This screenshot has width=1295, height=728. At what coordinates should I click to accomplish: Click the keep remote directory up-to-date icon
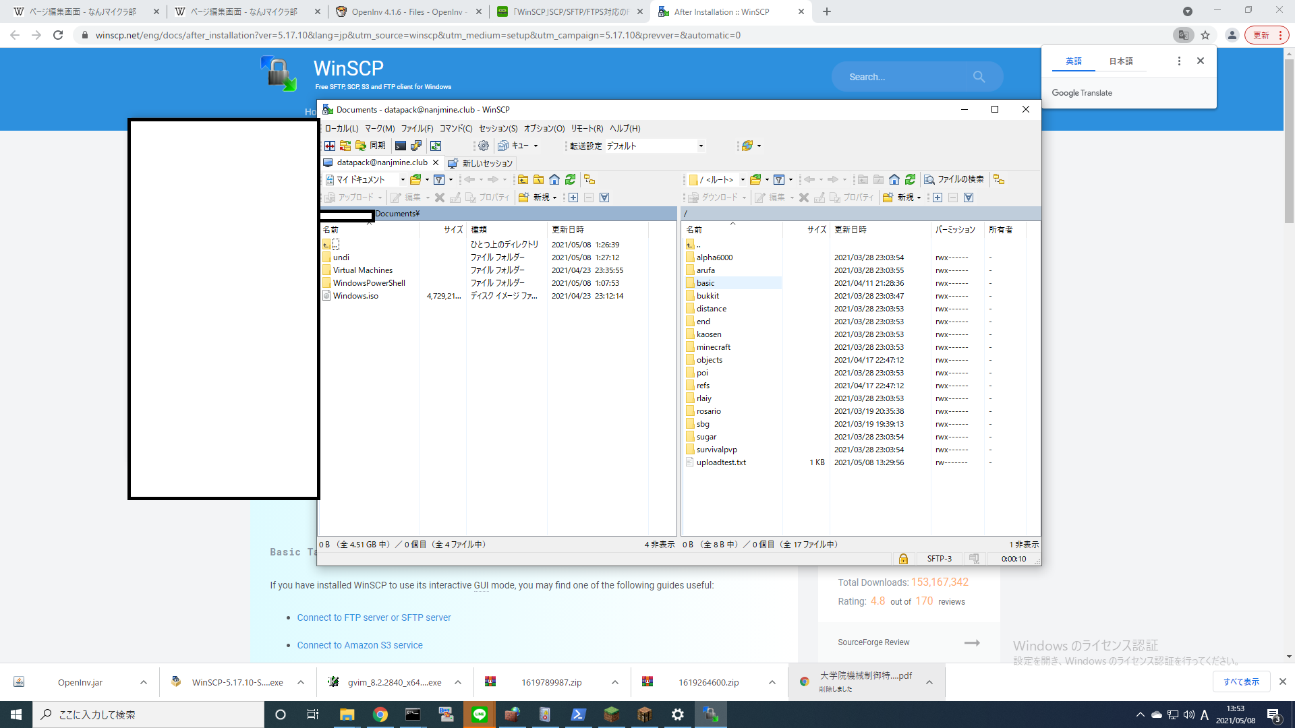point(436,146)
